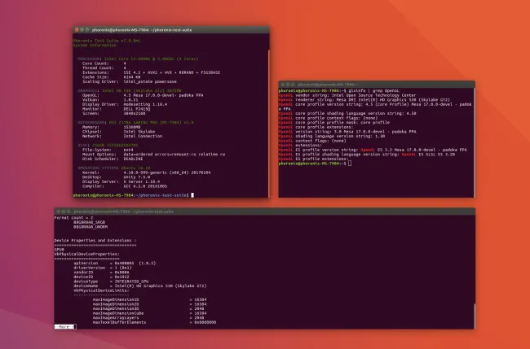Click the "Kernel: 4.10.0-999-generic" line
This screenshot has width=530, height=349.
(x=146, y=172)
